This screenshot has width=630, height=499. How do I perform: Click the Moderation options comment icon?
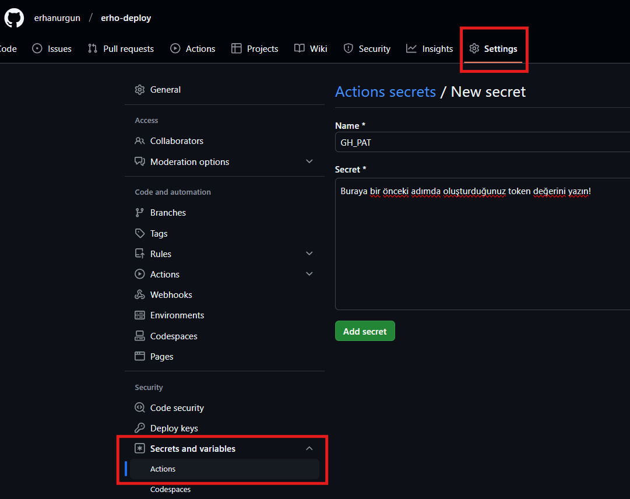(x=139, y=161)
